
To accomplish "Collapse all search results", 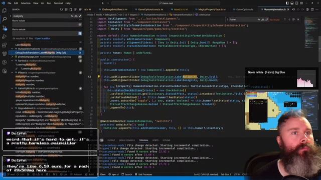I will [80, 9].
